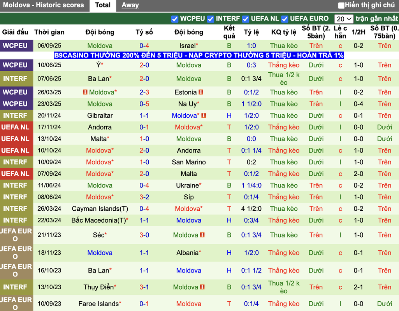This screenshot has width=399, height=311.
Task: Click the B9CASINO promotion banner link
Action: tap(199, 55)
